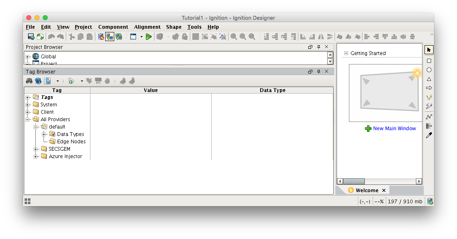Open the Component menu
The image size is (457, 239).
[x=113, y=27]
